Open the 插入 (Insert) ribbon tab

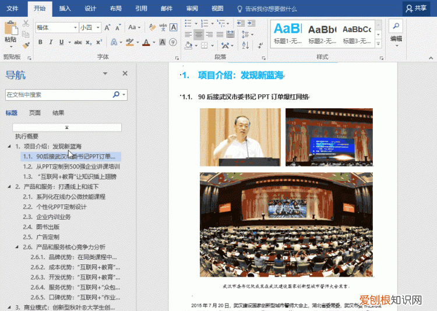[x=65, y=9]
